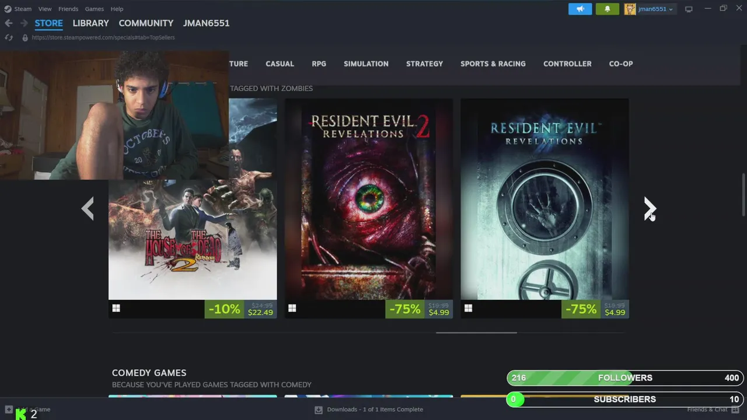Screen dimensions: 747x420
Task: Go forward with the forward arrow
Action: click(x=24, y=23)
